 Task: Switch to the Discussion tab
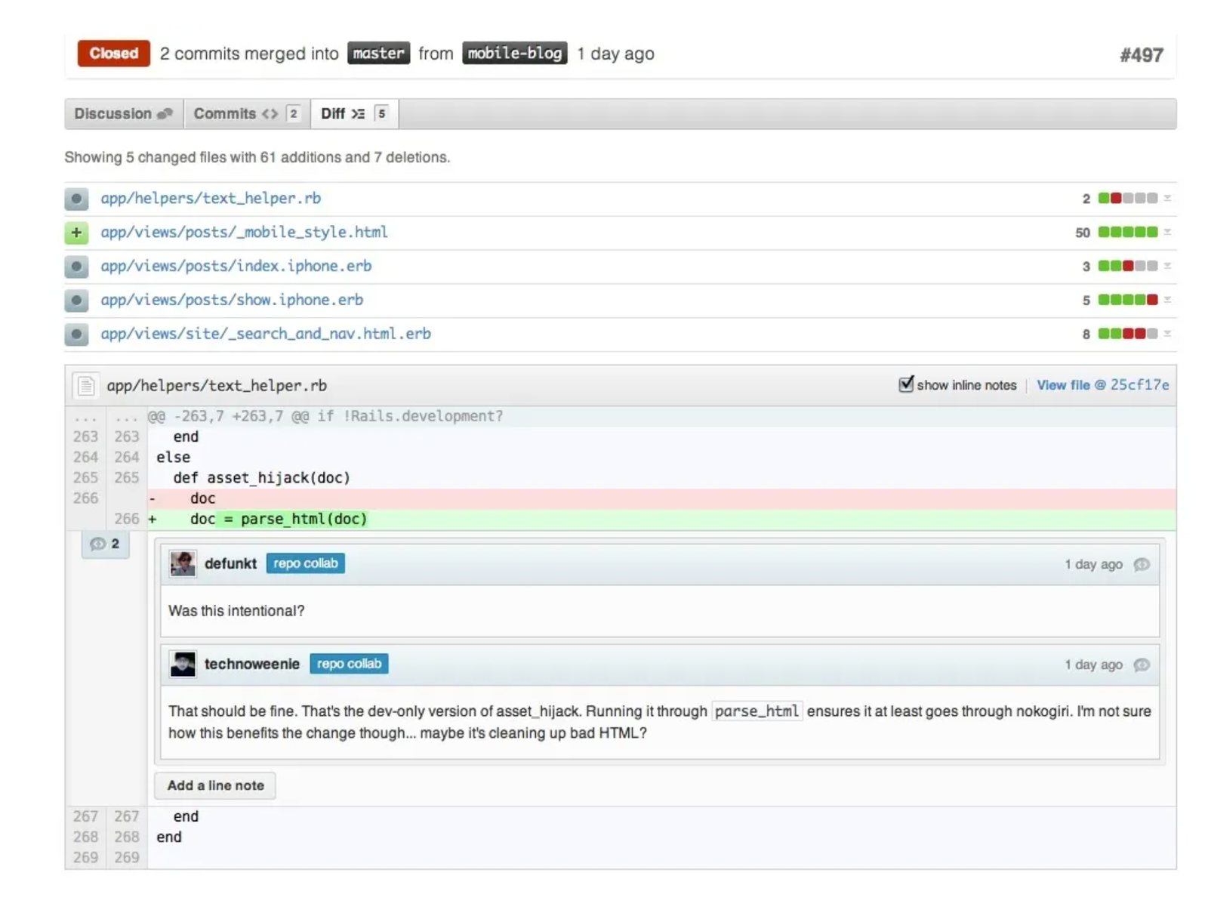point(123,114)
